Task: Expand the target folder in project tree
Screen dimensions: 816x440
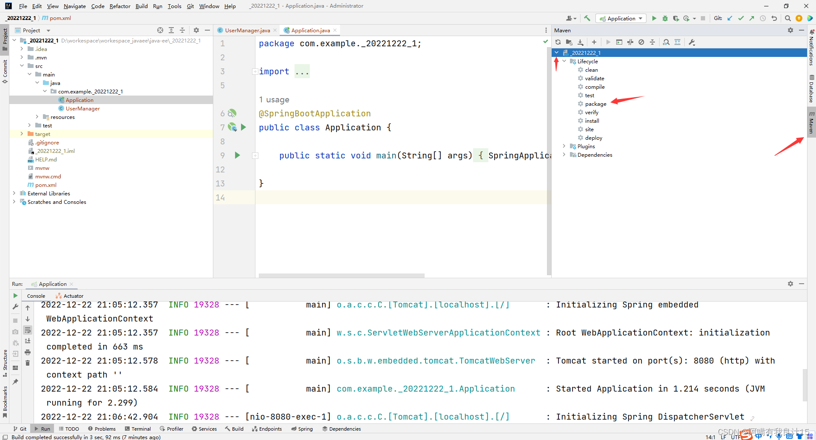Action: pos(22,134)
